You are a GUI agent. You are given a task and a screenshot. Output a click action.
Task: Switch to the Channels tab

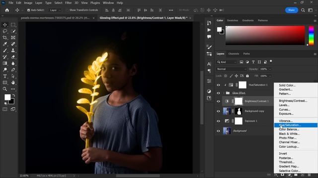[234, 54]
